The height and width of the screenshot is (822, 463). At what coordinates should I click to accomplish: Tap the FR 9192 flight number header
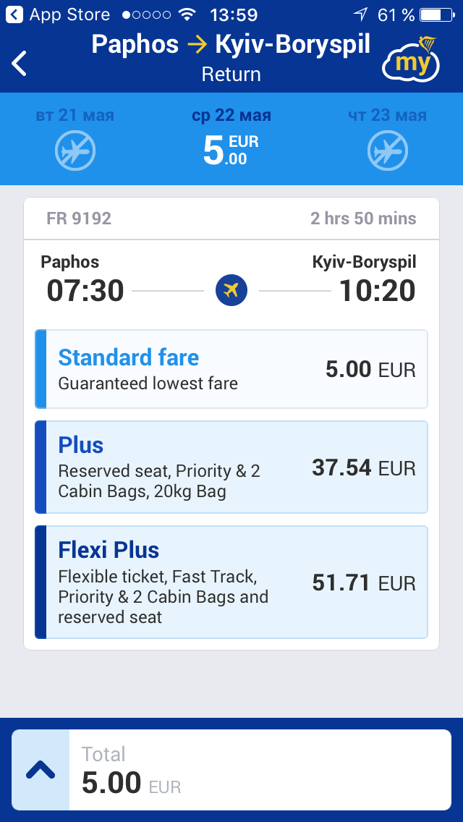(79, 219)
